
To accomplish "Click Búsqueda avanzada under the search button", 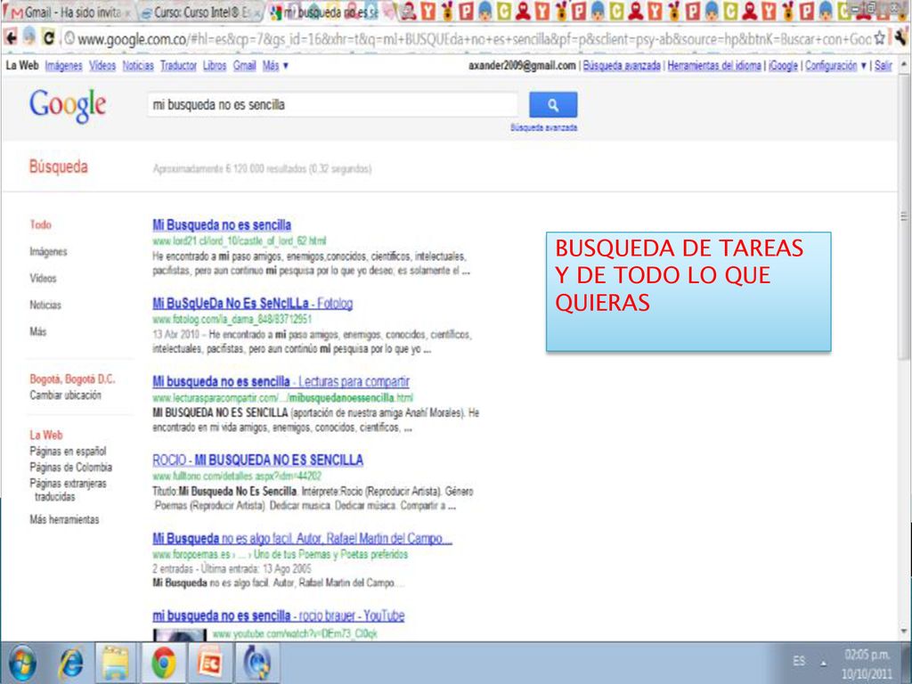I will point(544,127).
